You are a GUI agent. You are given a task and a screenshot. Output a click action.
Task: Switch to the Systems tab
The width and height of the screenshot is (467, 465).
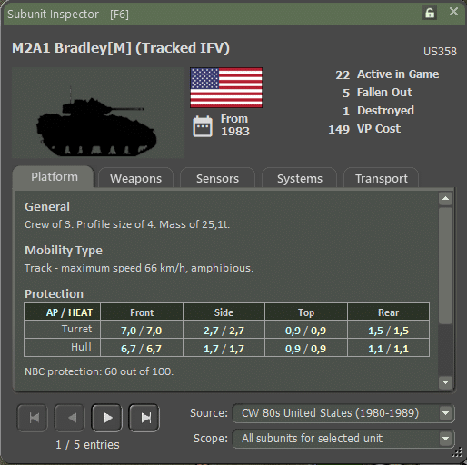pyautogui.click(x=300, y=178)
